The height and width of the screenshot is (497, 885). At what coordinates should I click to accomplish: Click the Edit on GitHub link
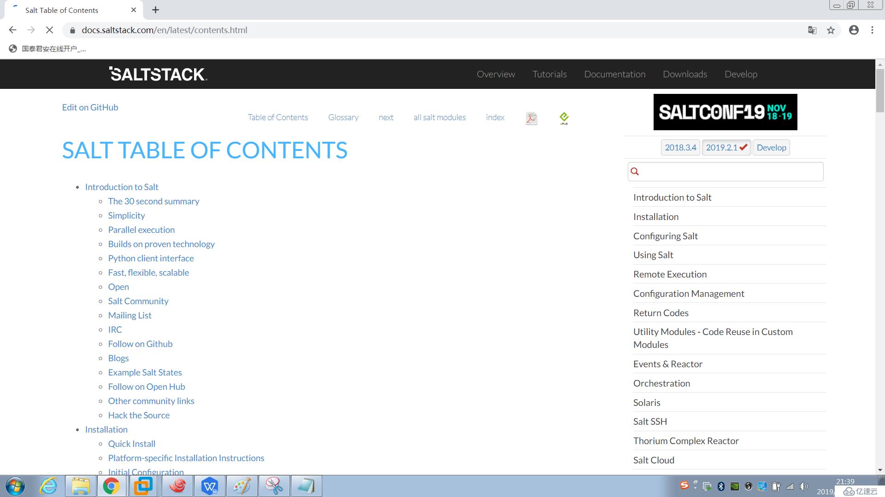point(90,107)
